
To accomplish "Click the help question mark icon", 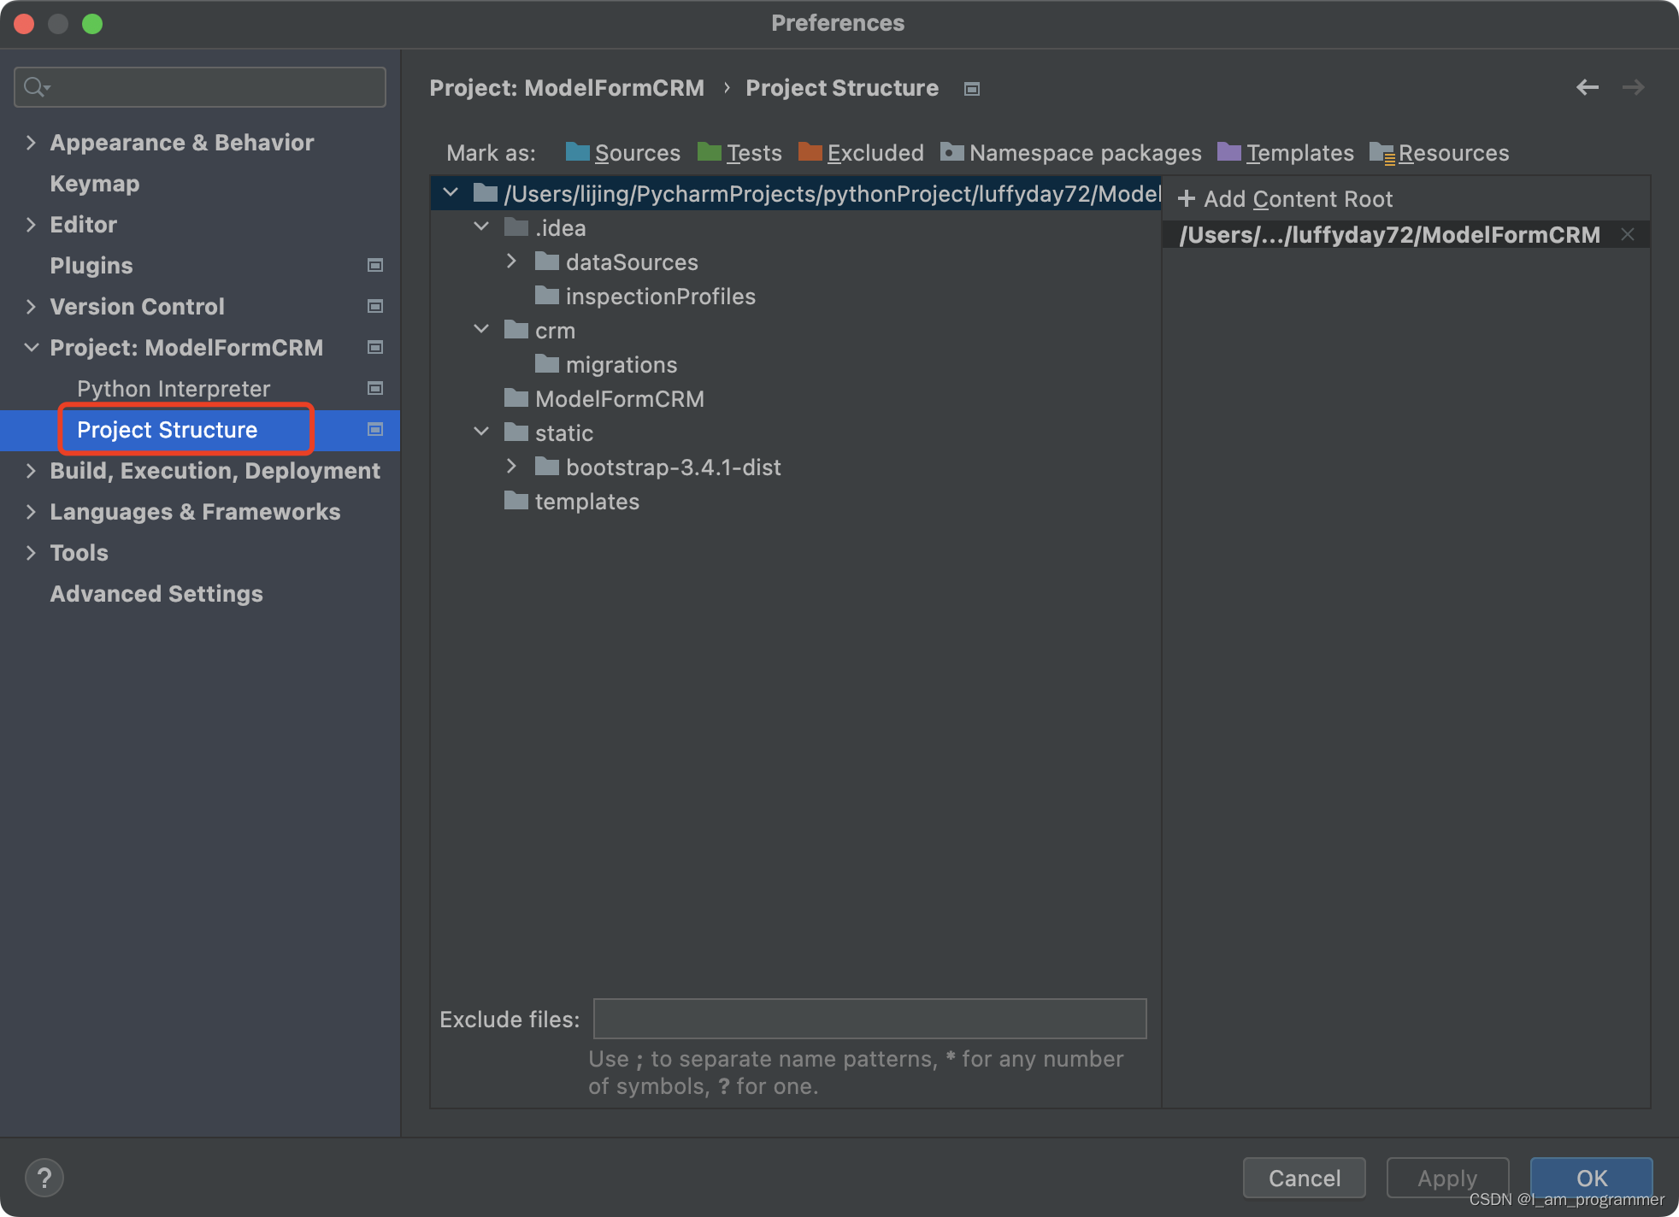I will [44, 1177].
